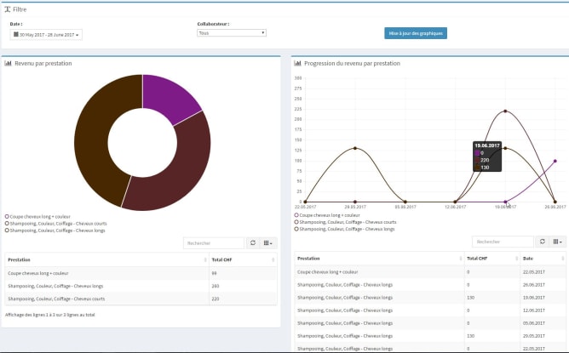Click the Mise à jour des graphiques button
This screenshot has width=569, height=353.
point(416,33)
